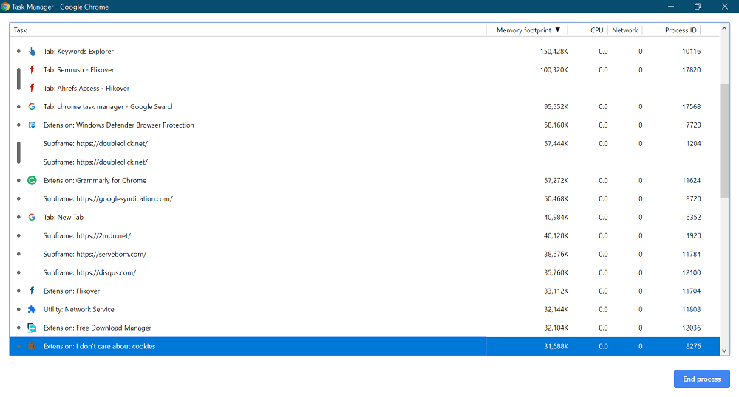Click process ID 8276 in selected row
The width and height of the screenshot is (739, 397).
click(x=693, y=346)
